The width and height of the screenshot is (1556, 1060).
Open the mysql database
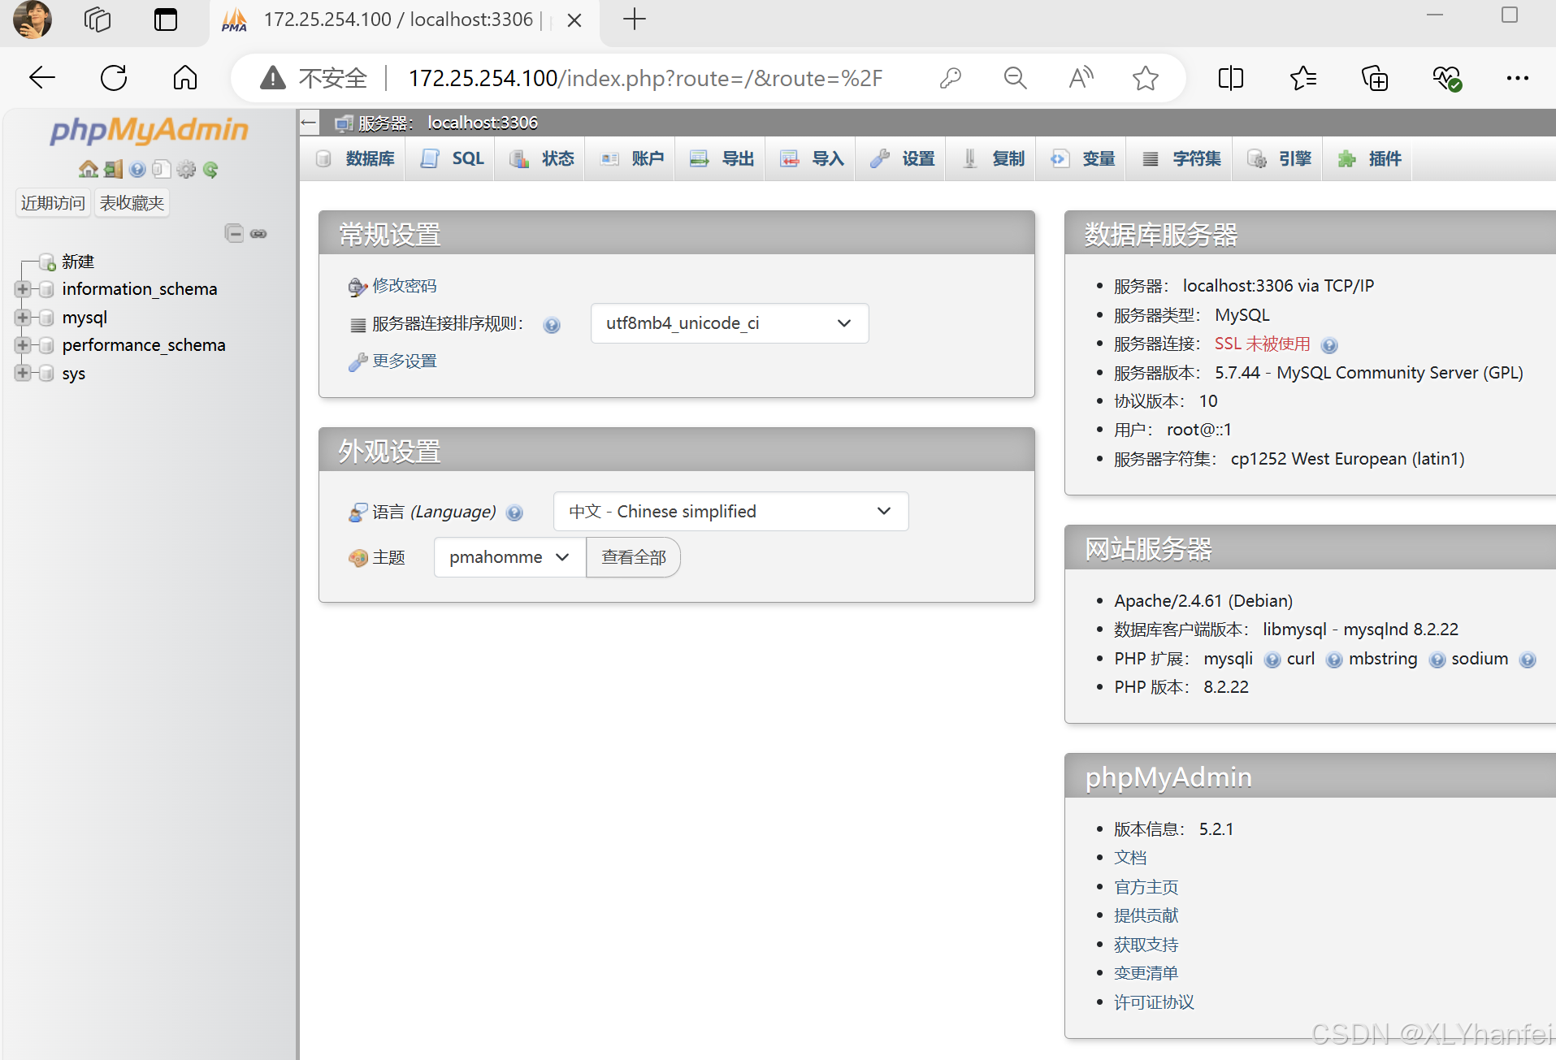pos(85,318)
